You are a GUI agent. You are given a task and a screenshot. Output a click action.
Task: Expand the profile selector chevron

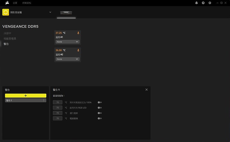tap(50, 12)
